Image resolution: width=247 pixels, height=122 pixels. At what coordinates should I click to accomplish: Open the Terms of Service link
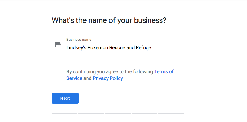point(164,72)
